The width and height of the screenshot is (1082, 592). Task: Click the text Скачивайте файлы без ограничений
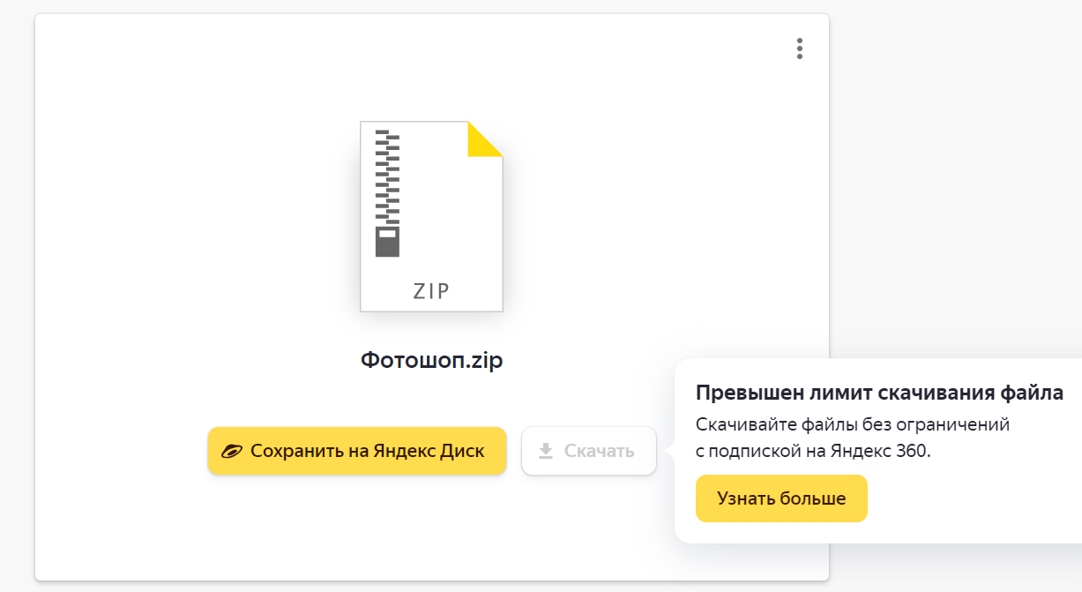click(x=852, y=424)
